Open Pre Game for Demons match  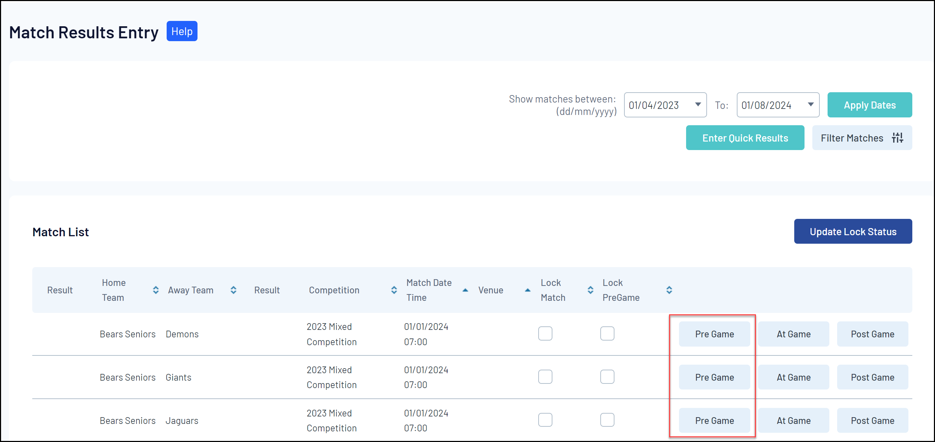pyautogui.click(x=714, y=334)
